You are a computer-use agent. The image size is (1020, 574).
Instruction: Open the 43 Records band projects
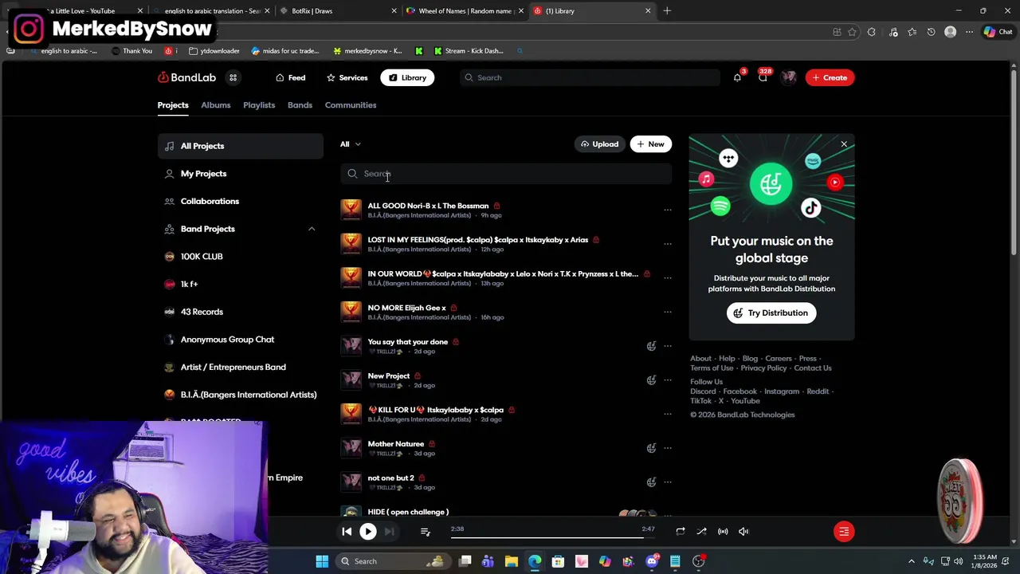coord(240,312)
